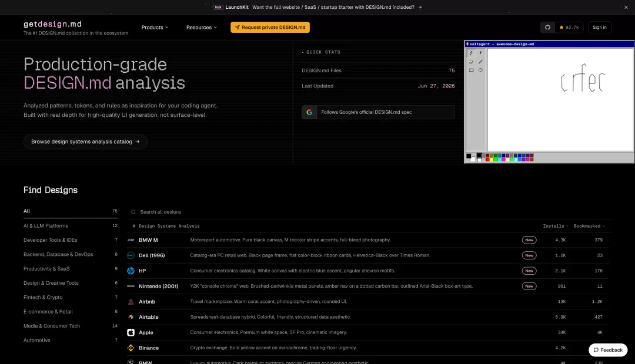
Task: Click the Sign in button
Action: pos(599,27)
